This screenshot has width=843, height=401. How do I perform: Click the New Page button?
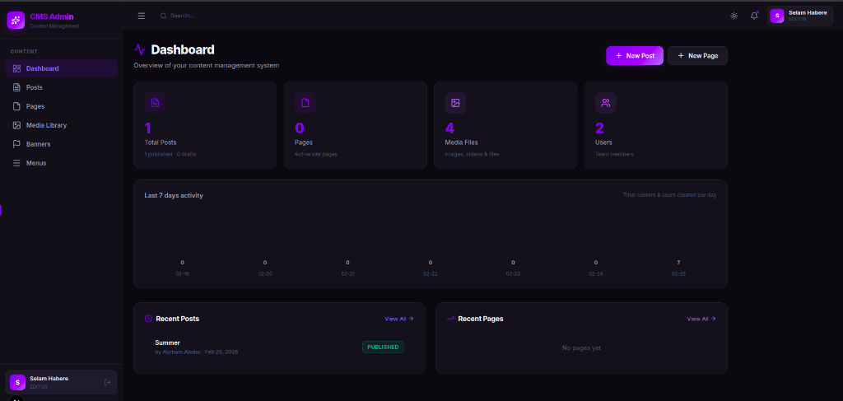697,56
